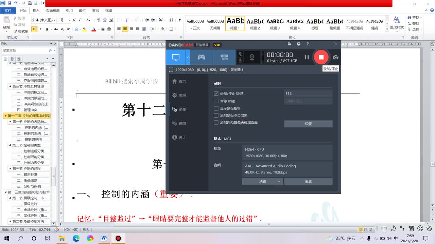435x244 pixels.
Task: Open Bandicam help question mark
Action: 308,44
